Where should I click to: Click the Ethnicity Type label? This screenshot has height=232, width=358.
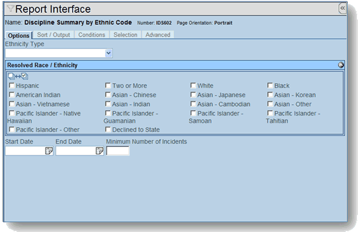pyautogui.click(x=25, y=44)
